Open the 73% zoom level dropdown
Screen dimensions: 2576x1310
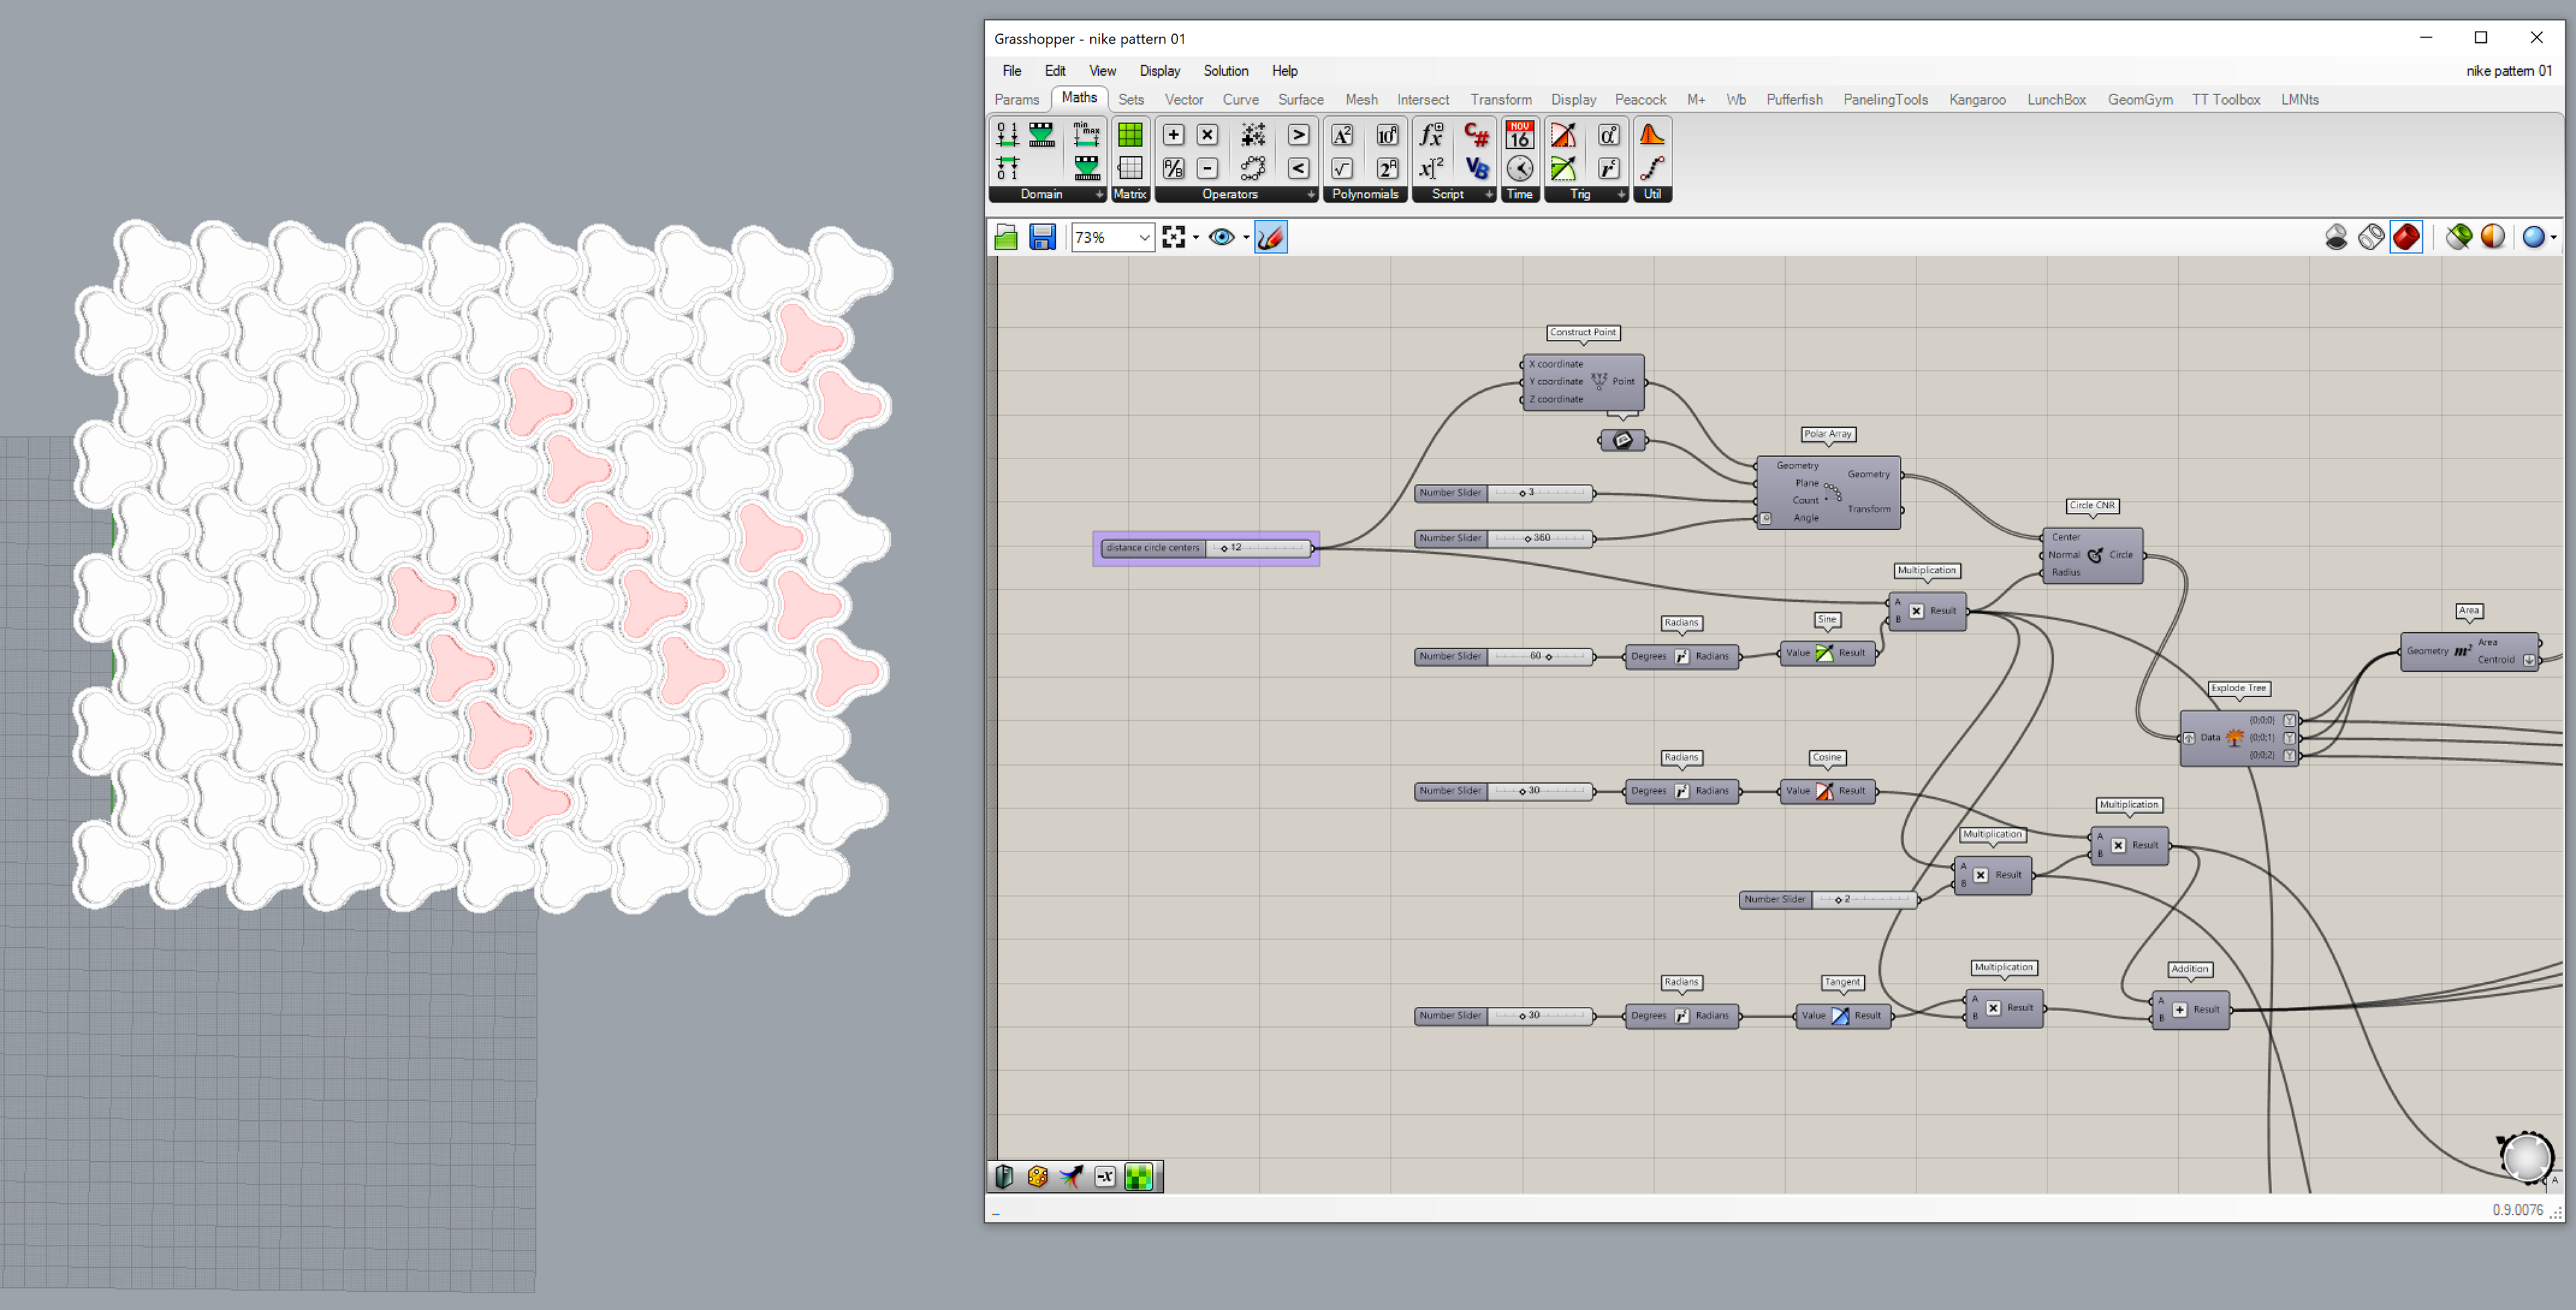(x=1144, y=237)
